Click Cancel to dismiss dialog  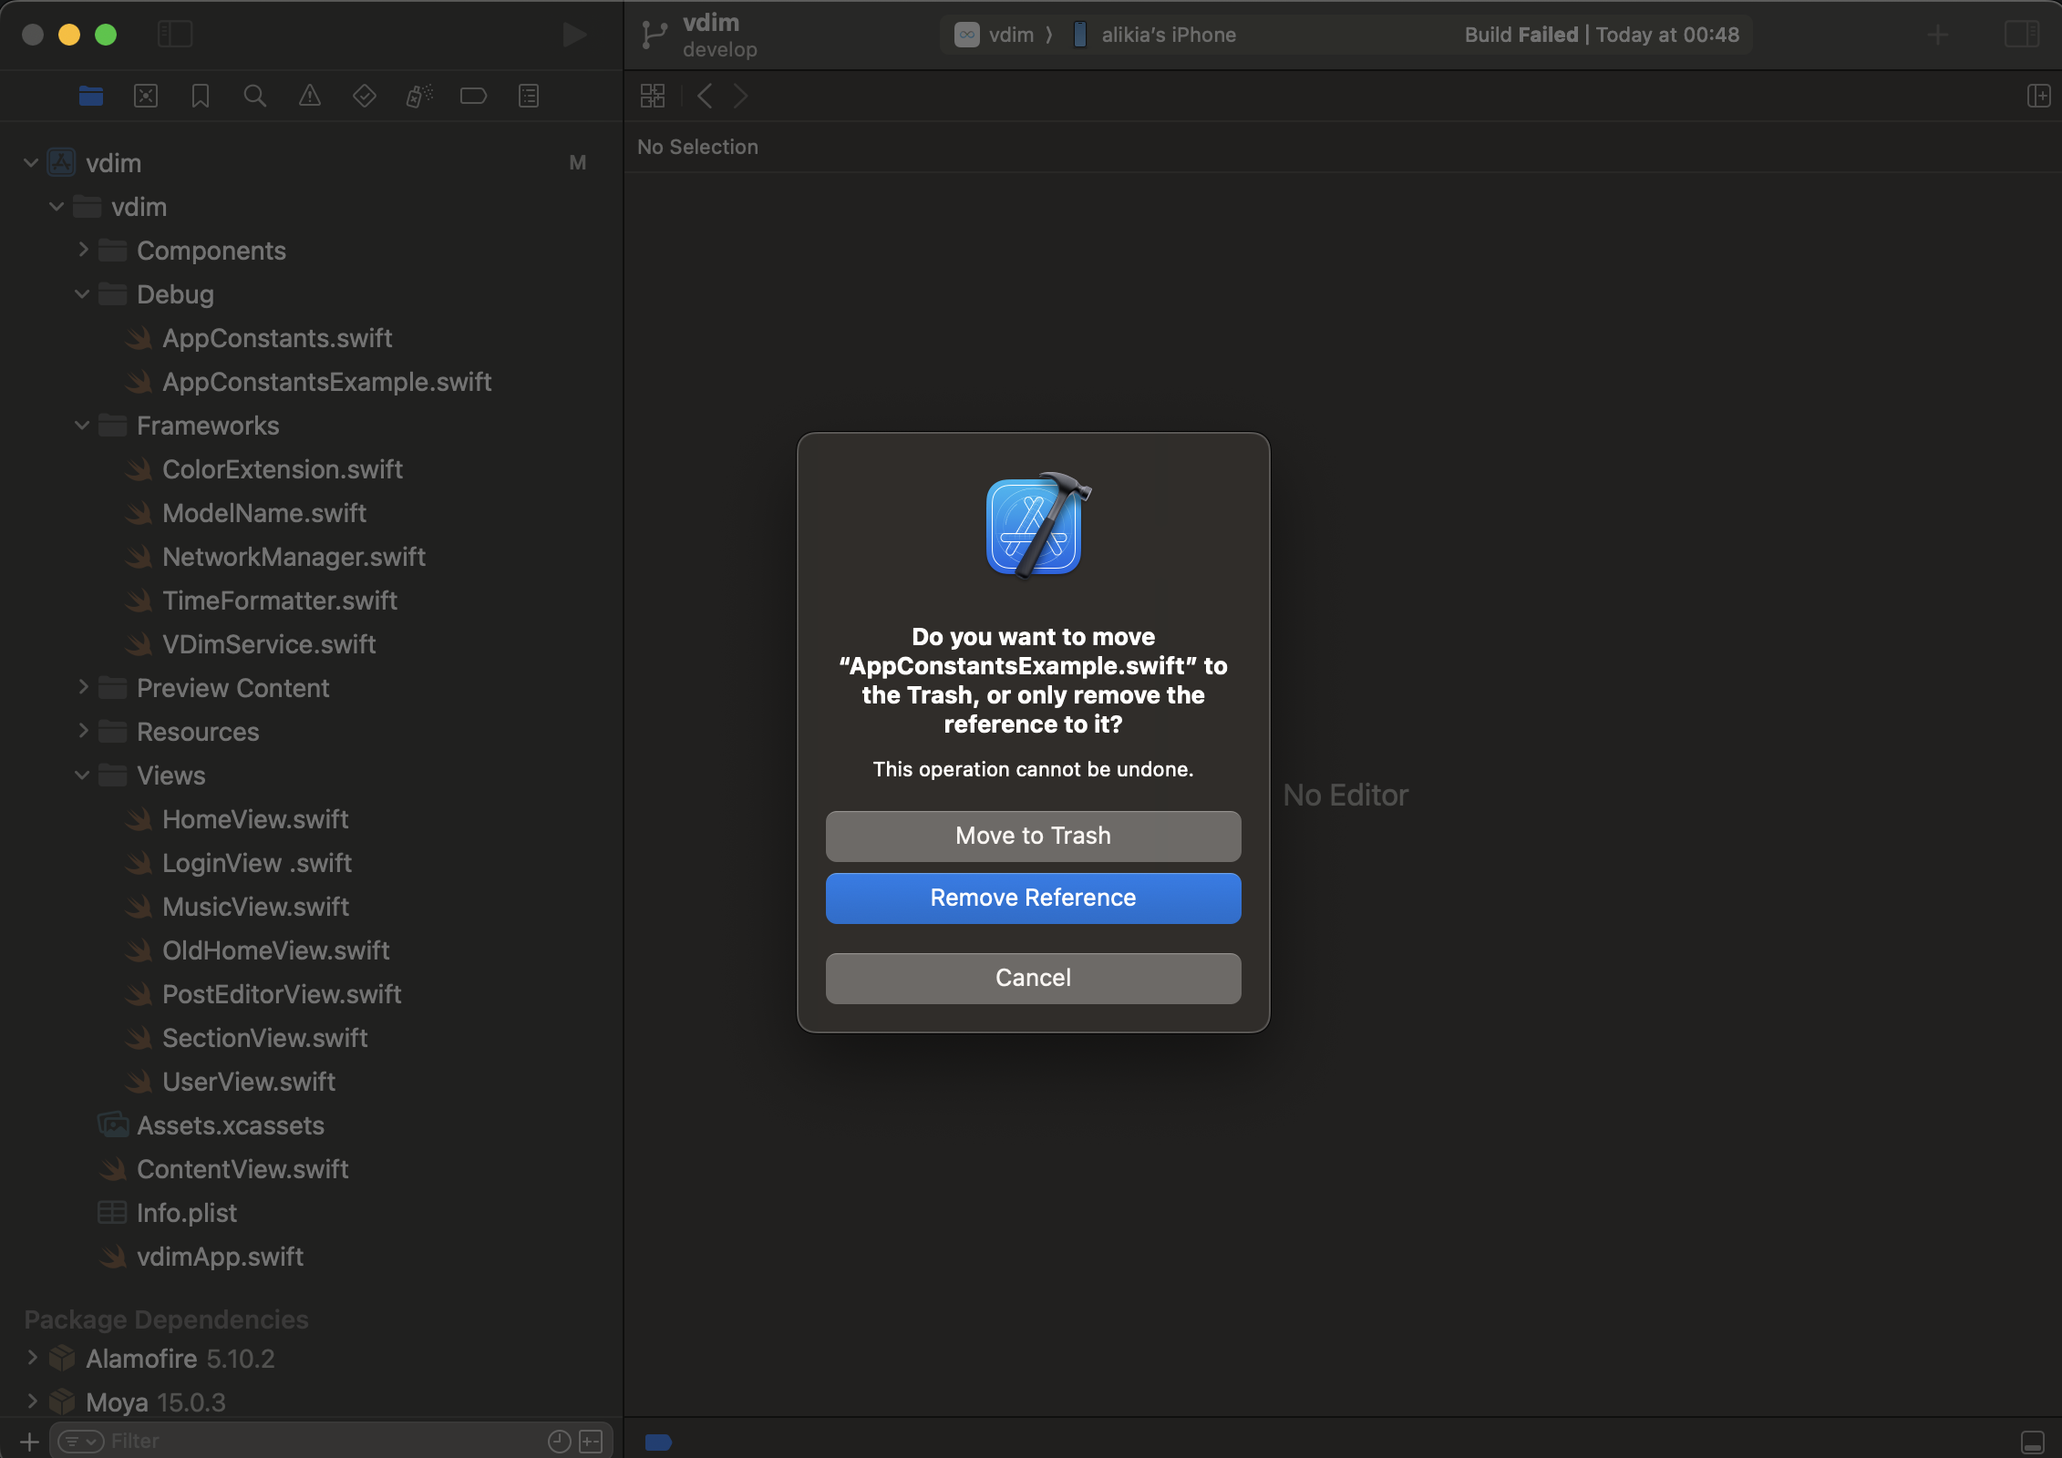click(x=1034, y=977)
